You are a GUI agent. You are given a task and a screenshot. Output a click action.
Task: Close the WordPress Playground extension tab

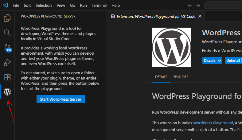tap(200, 16)
